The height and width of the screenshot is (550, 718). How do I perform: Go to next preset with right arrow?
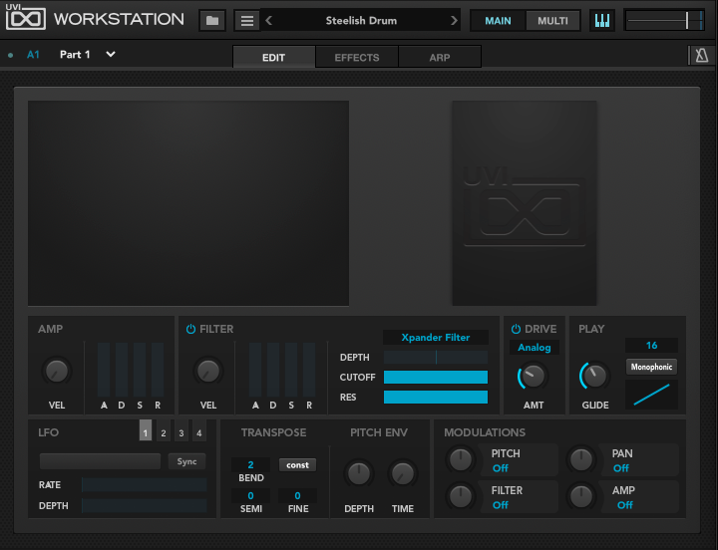click(x=454, y=21)
